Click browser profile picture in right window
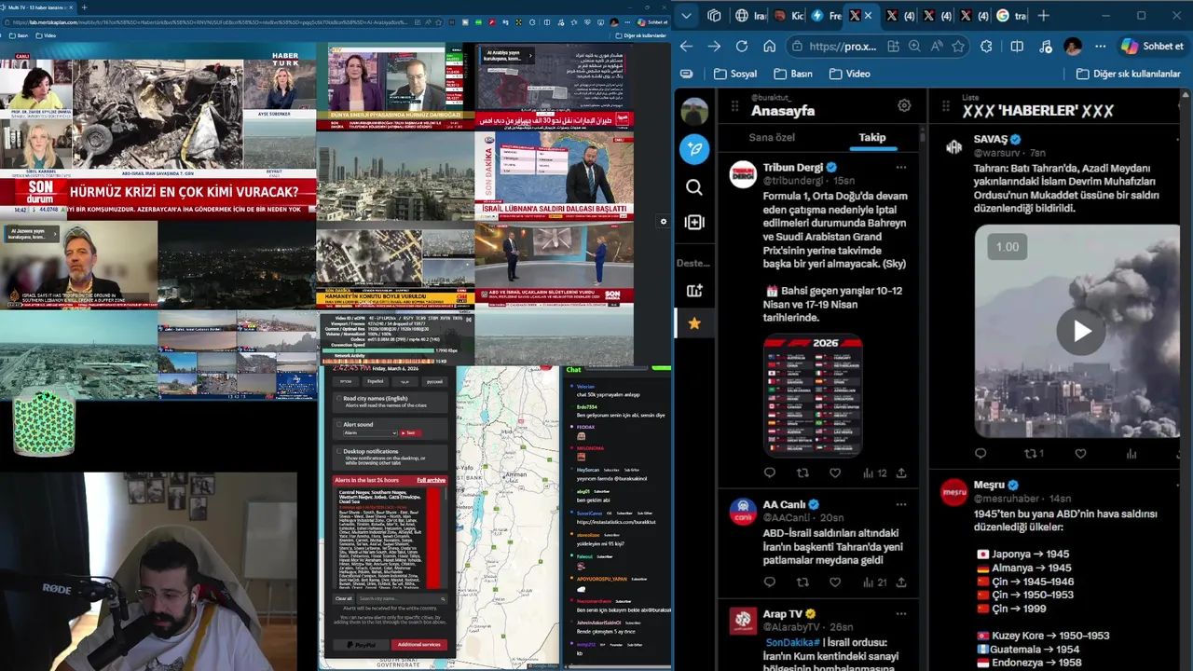This screenshot has height=671, width=1193. pos(1073,46)
